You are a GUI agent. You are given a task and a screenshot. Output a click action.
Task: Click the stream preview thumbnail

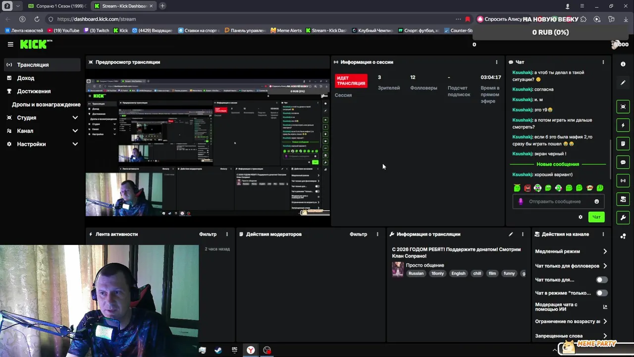208,148
